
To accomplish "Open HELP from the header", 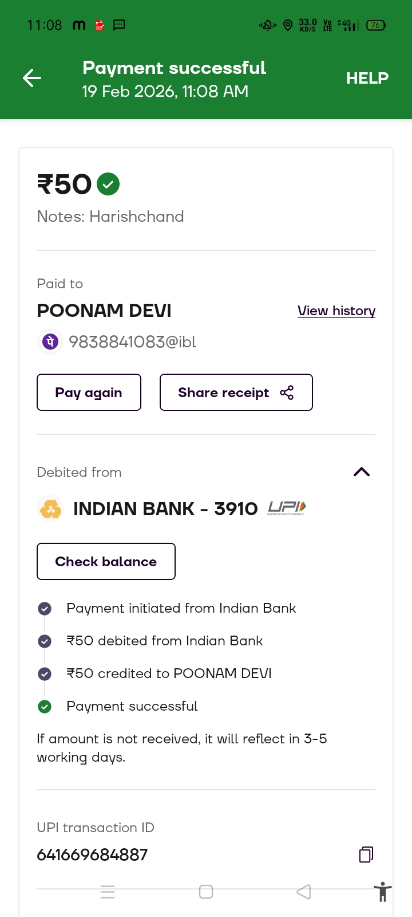I will pos(367,78).
